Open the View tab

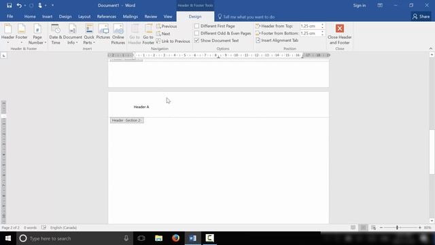(x=168, y=16)
